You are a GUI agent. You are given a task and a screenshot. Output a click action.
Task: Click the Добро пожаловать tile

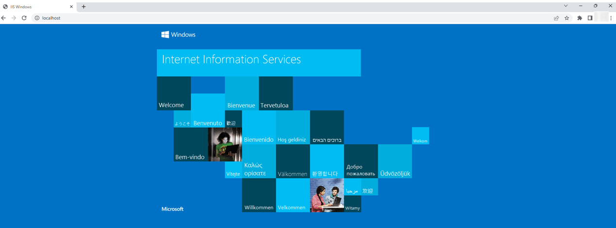361,161
